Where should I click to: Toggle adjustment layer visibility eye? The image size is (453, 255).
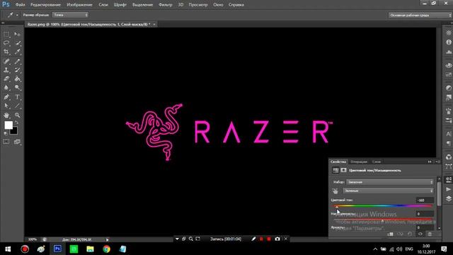coord(420,234)
